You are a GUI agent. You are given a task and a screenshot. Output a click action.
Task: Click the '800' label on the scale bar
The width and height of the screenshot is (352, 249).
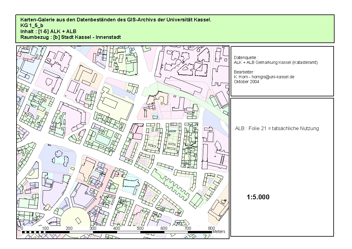(211, 228)
